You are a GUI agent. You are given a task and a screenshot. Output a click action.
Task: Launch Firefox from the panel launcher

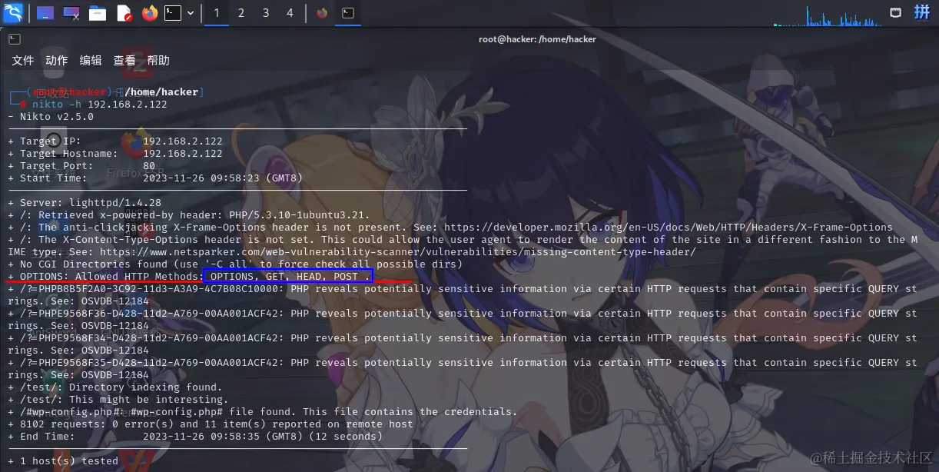(149, 13)
